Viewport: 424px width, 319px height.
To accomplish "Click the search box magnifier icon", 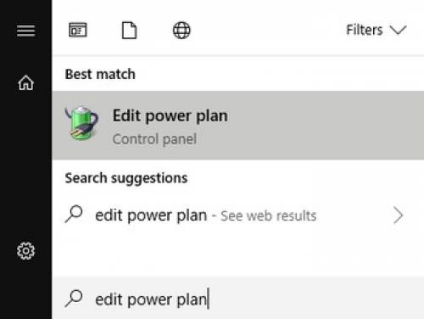I will click(74, 298).
